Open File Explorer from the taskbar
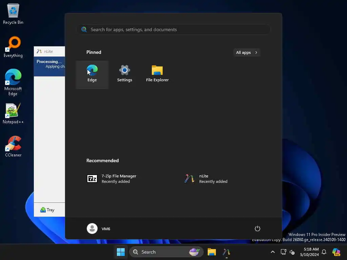 pyautogui.click(x=211, y=252)
